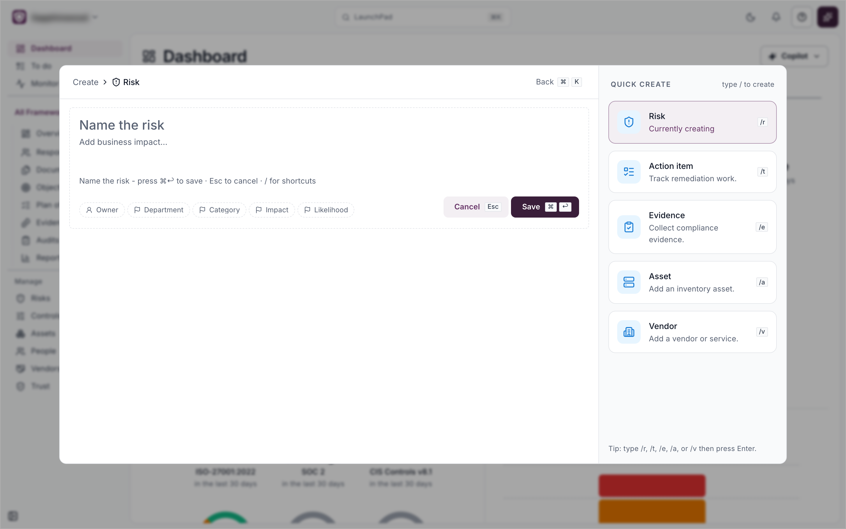The width and height of the screenshot is (846, 529).
Task: Click the flag icon on Likelihood chip
Action: (307, 210)
